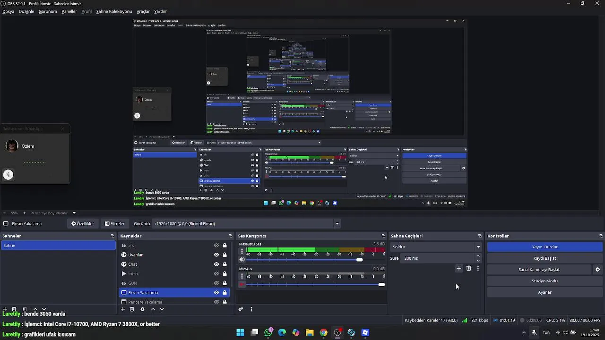Move source up in Kaynaklar list
Viewport: 605px width, 340px height.
click(153, 309)
